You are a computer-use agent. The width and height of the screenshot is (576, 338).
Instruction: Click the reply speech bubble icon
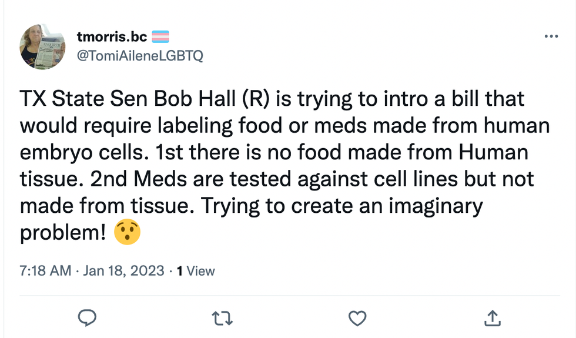(87, 318)
